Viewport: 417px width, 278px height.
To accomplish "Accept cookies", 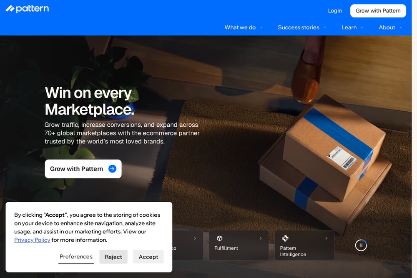I will [148, 257].
